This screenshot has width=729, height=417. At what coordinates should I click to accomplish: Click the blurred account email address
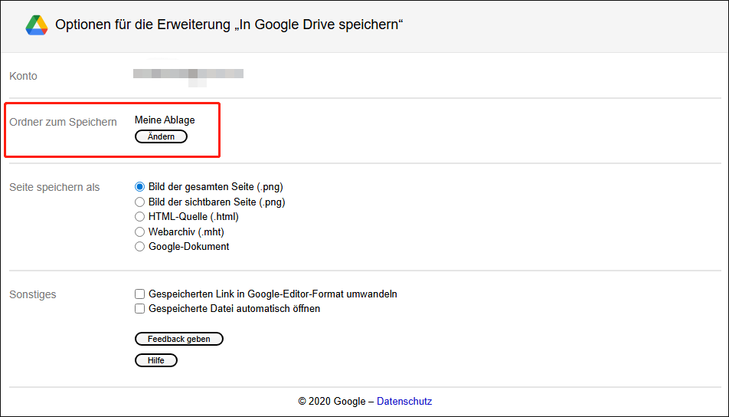[x=188, y=74]
